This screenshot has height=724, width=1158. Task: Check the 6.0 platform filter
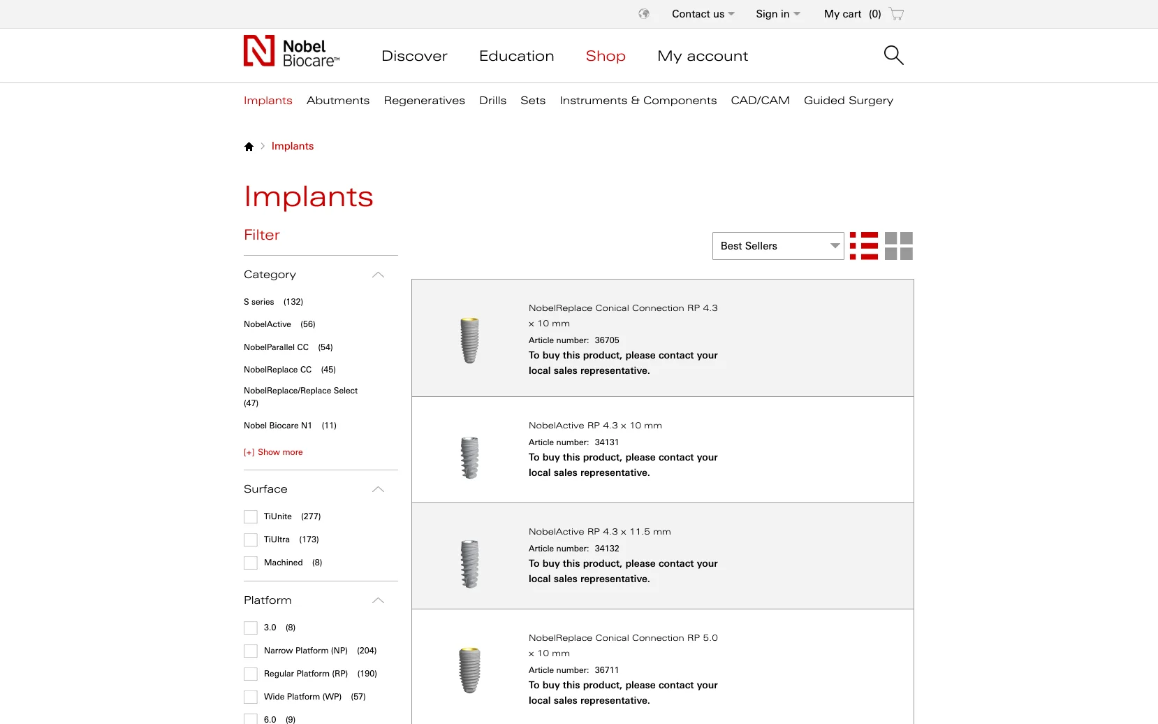click(x=251, y=719)
